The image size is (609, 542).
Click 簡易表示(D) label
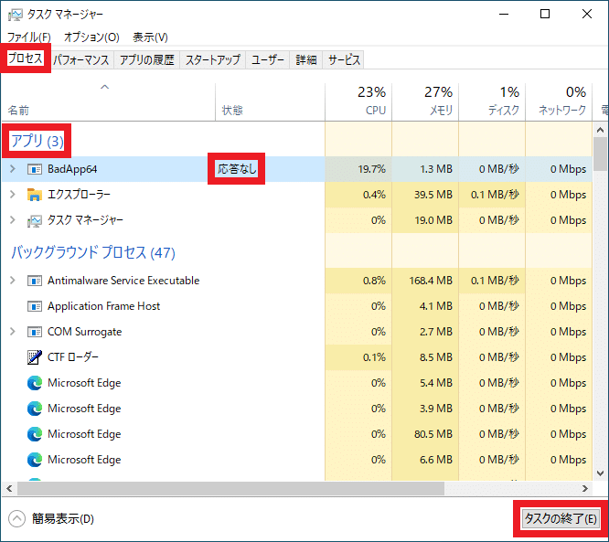pos(63,519)
